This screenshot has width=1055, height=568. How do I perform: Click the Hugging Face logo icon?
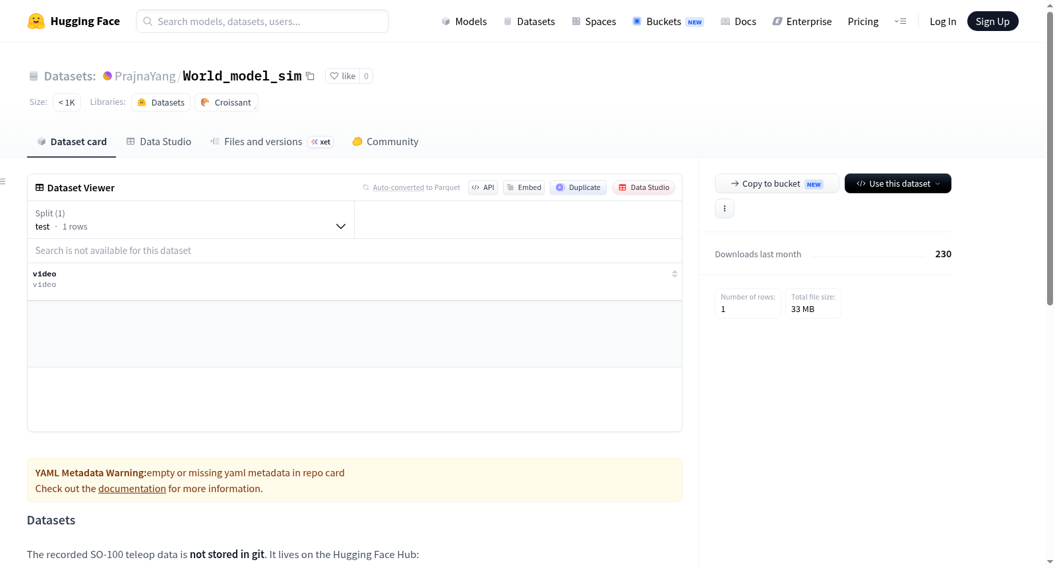pos(36,21)
